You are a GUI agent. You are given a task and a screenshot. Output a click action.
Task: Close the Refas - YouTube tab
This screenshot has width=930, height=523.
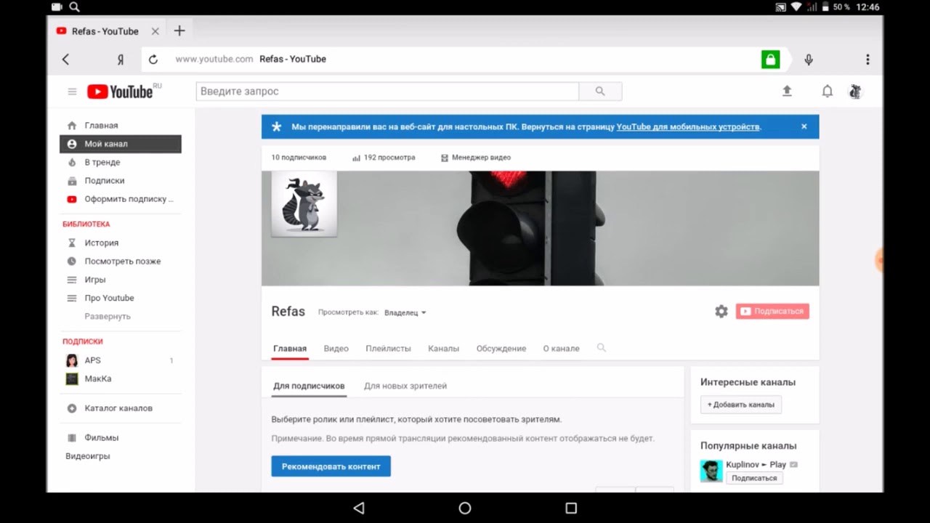pos(155,31)
